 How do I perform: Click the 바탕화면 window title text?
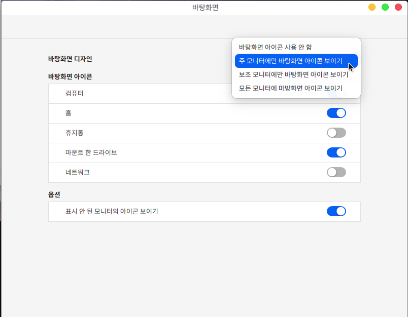205,7
